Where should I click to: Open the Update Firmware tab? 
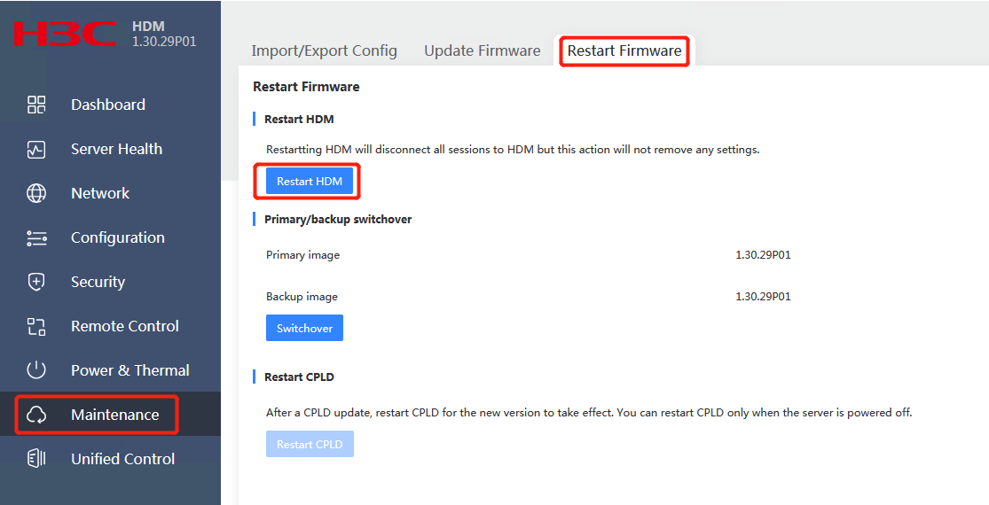click(482, 51)
